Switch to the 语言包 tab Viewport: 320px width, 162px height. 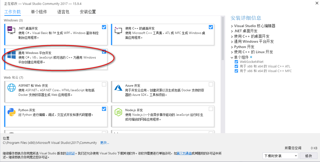point(63,11)
